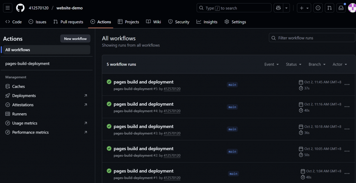Switch to the Security tab
356x183 pixels.
click(x=179, y=22)
